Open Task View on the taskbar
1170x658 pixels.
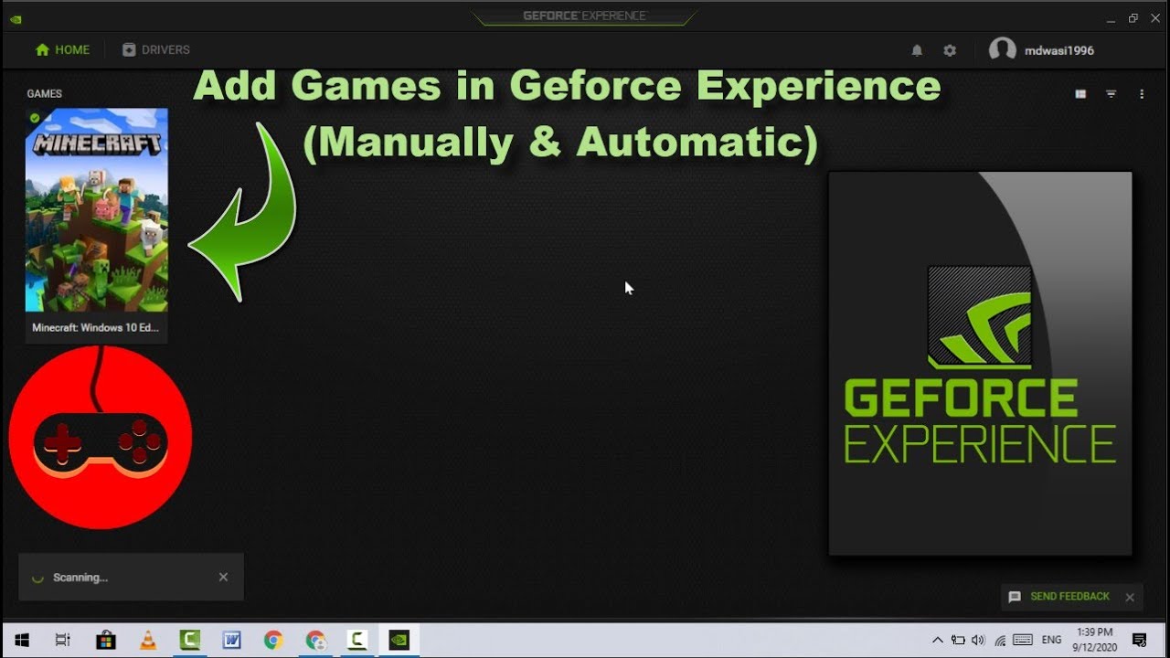63,640
